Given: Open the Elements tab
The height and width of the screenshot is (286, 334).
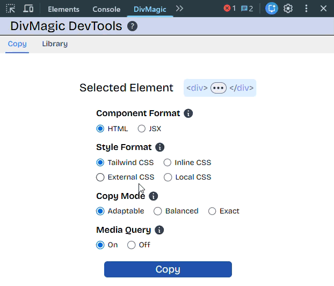Looking at the screenshot, I should [63, 9].
